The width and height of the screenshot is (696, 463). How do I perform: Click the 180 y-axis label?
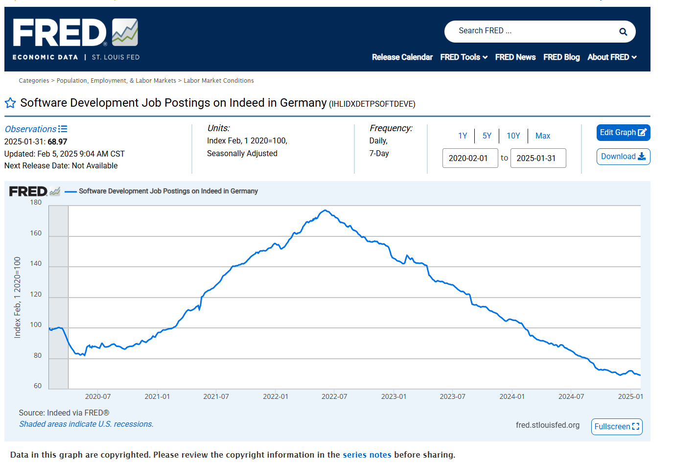pyautogui.click(x=36, y=203)
